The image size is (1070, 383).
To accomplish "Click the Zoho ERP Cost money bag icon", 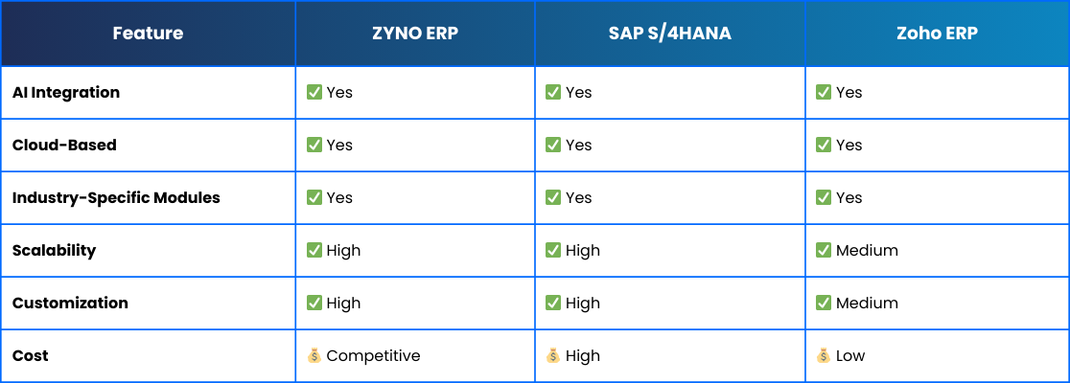I will [824, 355].
